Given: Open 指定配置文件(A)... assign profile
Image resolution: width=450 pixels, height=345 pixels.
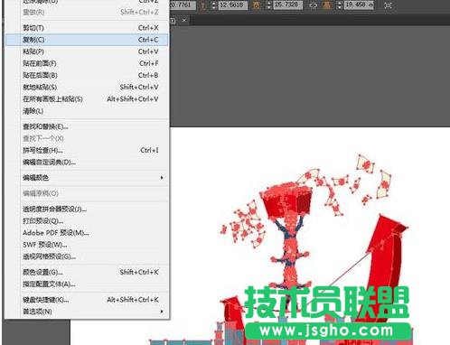Looking at the screenshot, I should (87, 284).
